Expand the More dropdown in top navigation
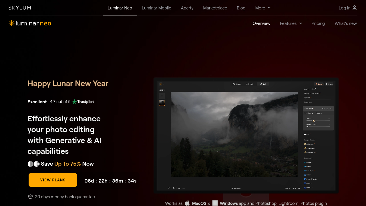Screen dimensions: 366x206 click(263, 8)
